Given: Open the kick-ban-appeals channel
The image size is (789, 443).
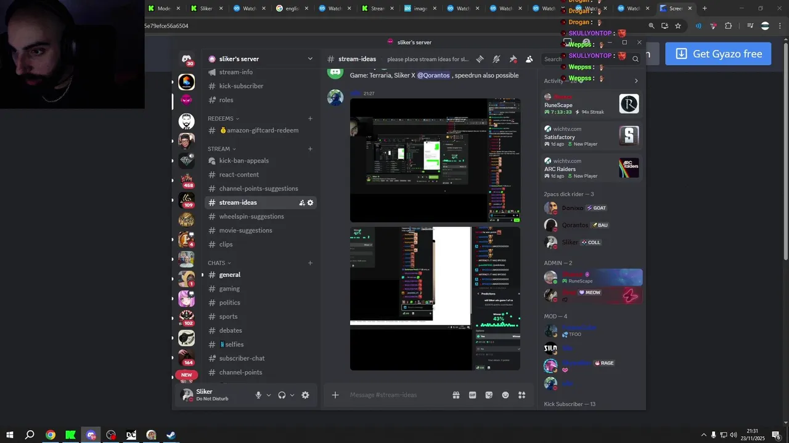Looking at the screenshot, I should [261, 161].
